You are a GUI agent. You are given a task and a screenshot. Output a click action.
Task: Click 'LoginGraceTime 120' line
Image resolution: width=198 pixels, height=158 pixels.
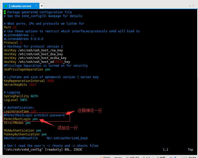point(20,111)
